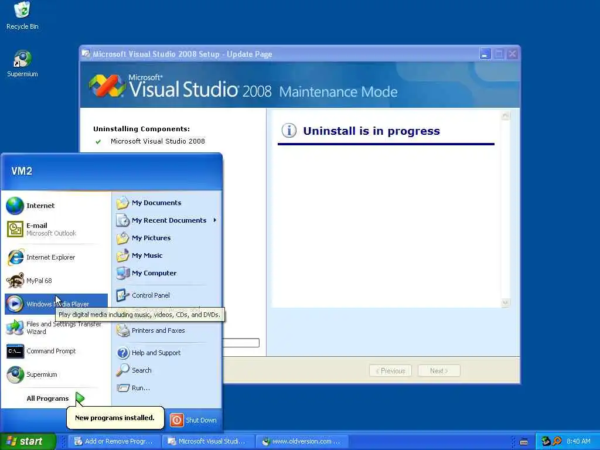Click the keyboard icon on the taskbar

pos(524,442)
